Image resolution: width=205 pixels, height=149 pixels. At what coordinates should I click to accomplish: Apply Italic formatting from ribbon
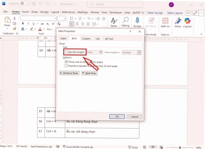point(28,23)
